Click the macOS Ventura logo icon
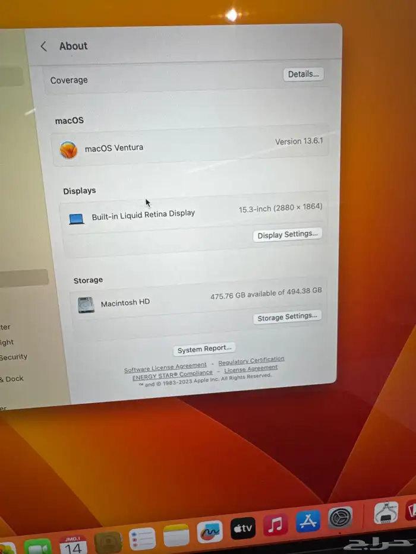This screenshot has height=554, width=416. (68, 150)
